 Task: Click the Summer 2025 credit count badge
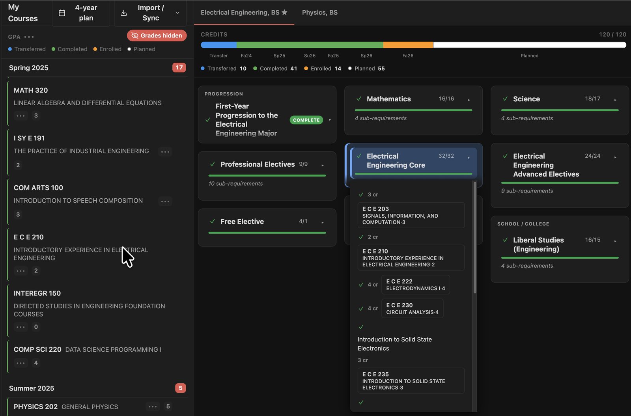181,388
